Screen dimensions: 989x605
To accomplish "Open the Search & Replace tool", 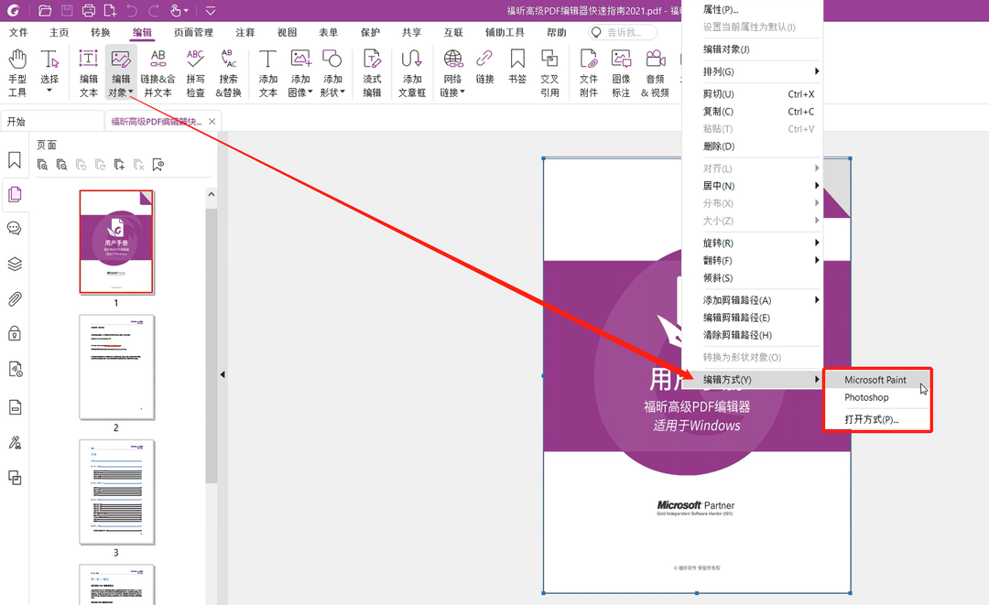I will click(x=228, y=73).
